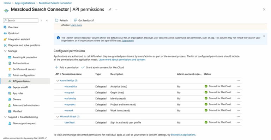Click Sign in and read user profile
This screenshot has height=140, width=271.
click(x=126, y=123)
